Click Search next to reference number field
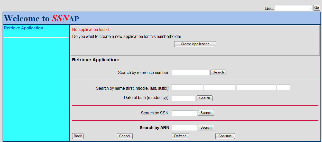 point(218,72)
